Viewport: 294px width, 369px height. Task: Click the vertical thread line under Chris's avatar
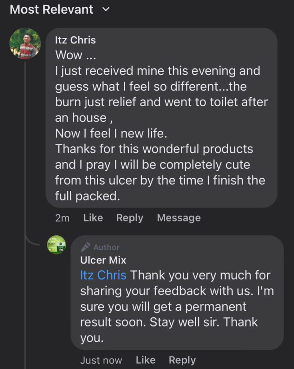(x=25, y=144)
